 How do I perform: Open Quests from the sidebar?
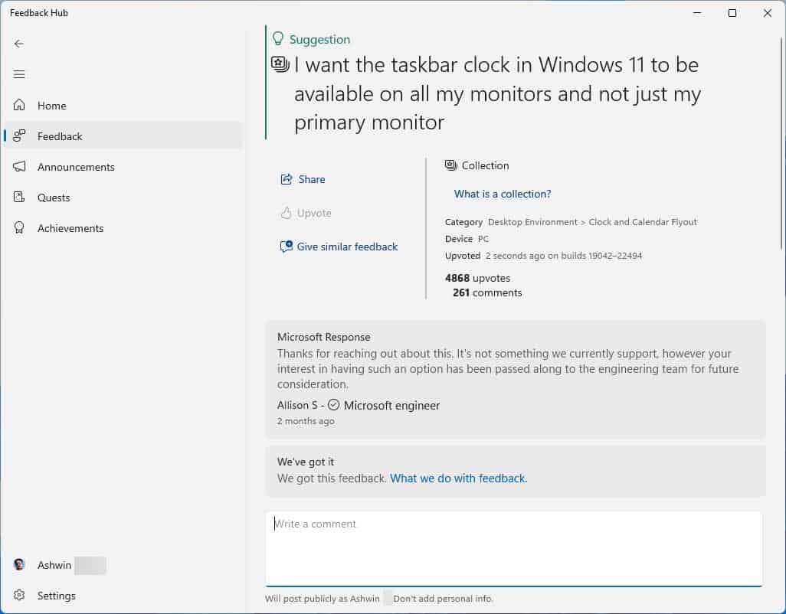pos(18,198)
